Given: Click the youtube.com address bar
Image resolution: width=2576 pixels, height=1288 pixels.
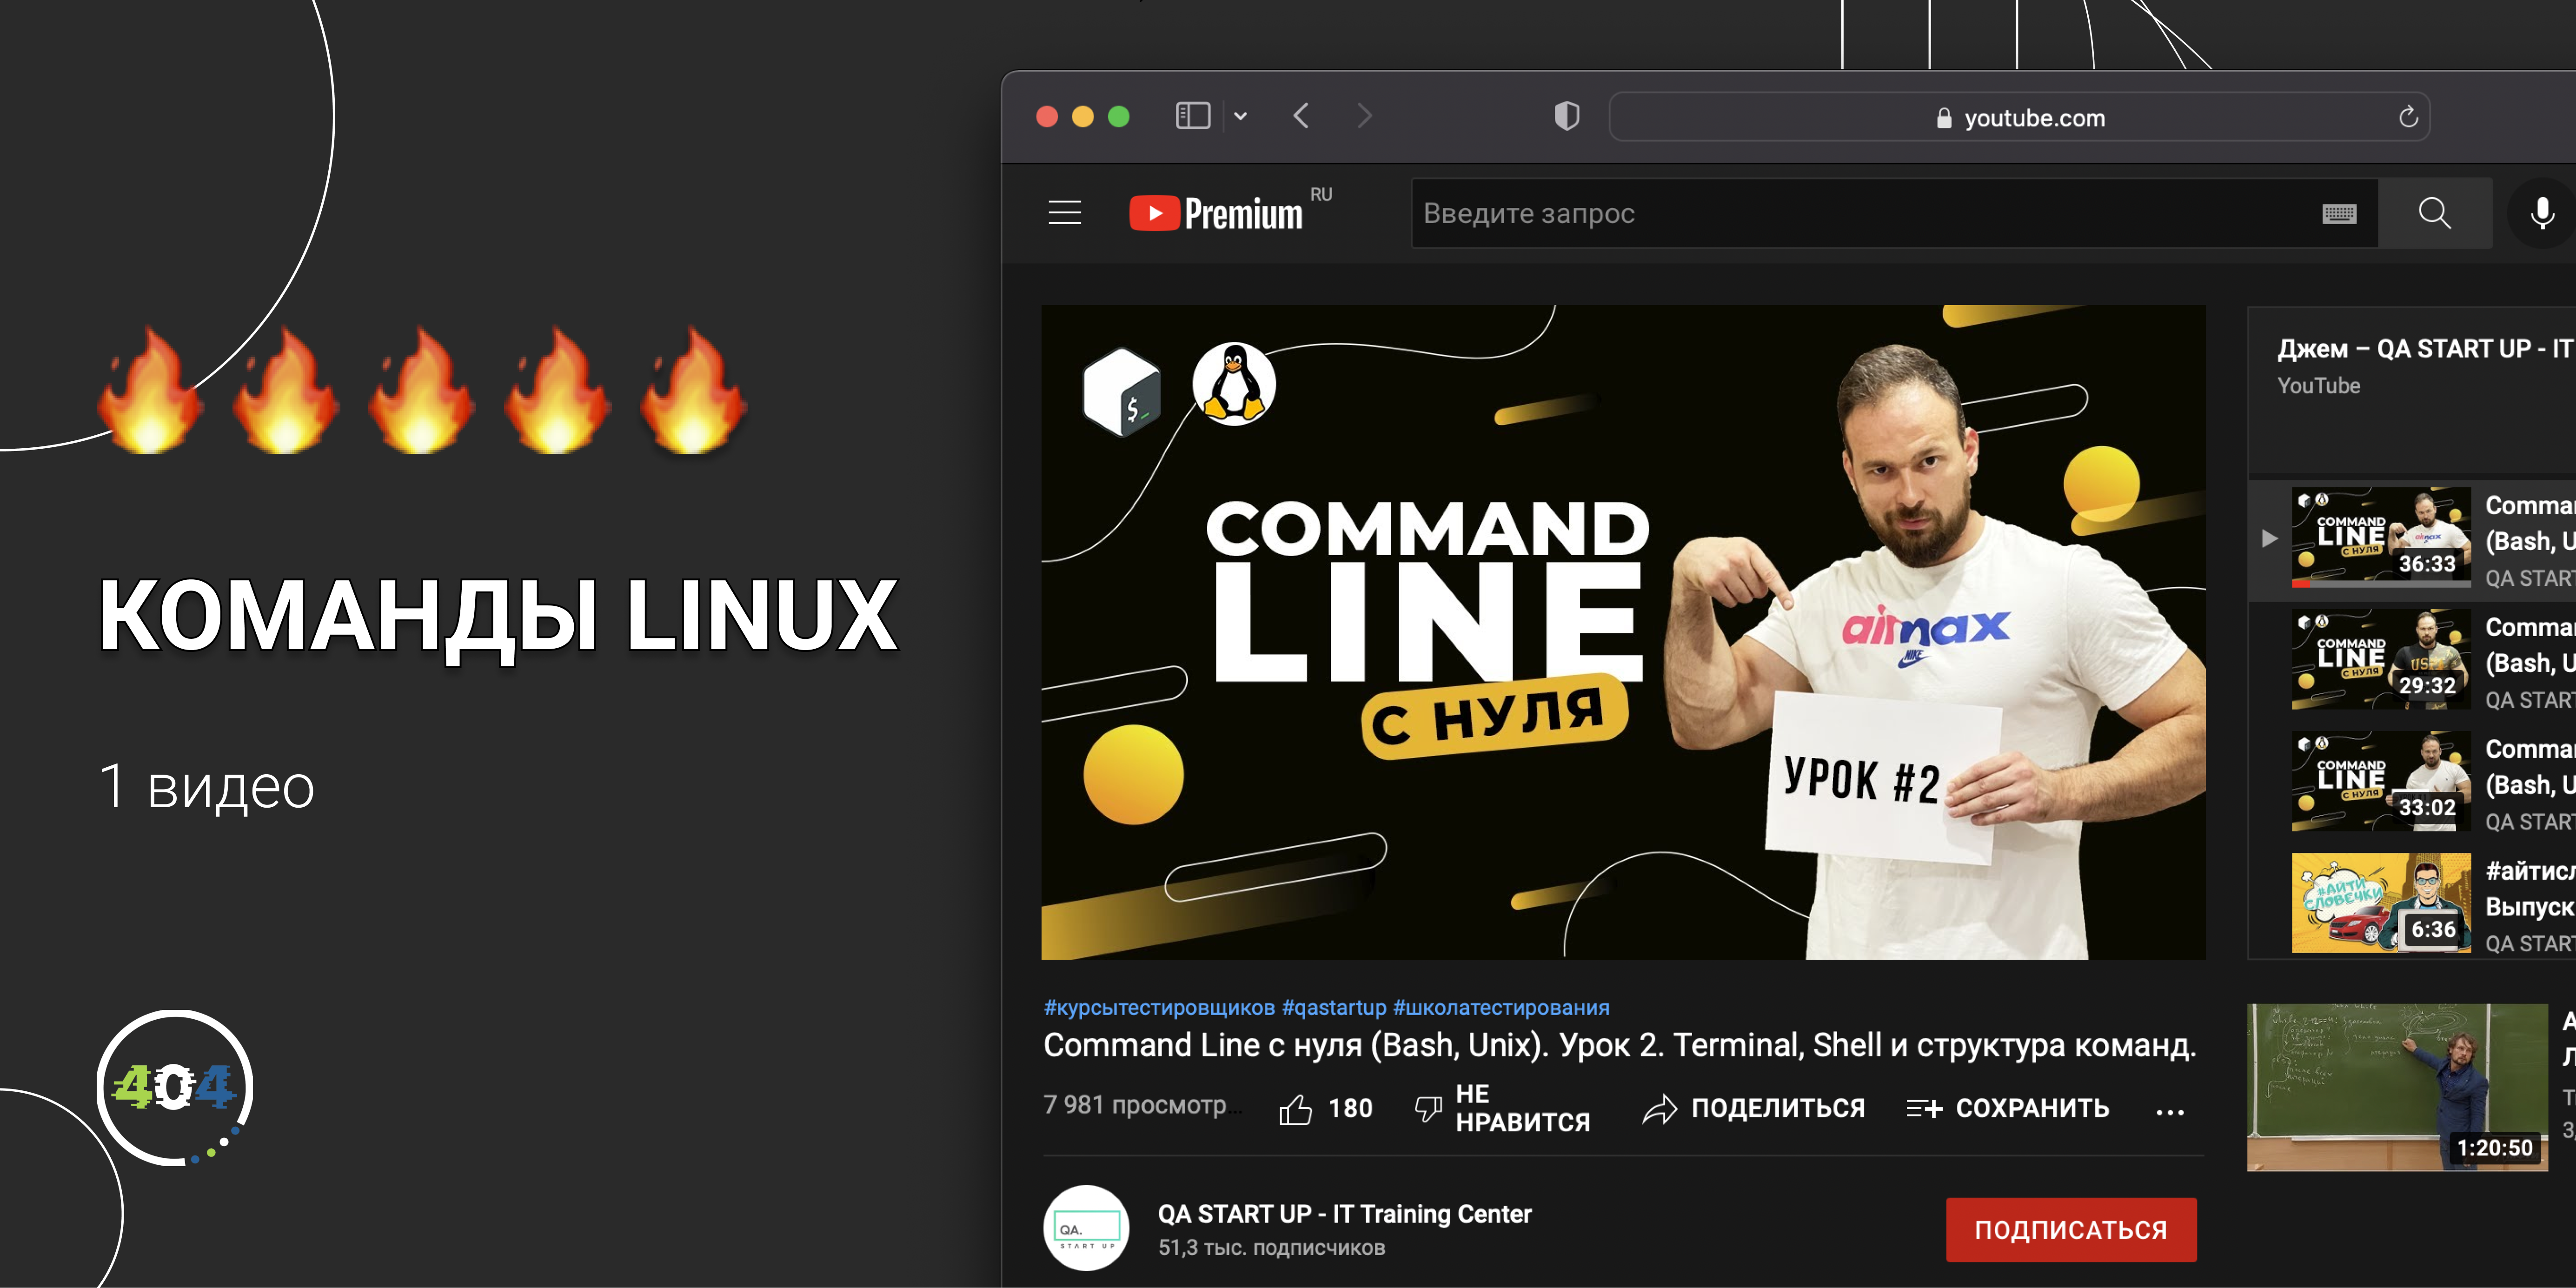Looking at the screenshot, I should click(x=2019, y=117).
